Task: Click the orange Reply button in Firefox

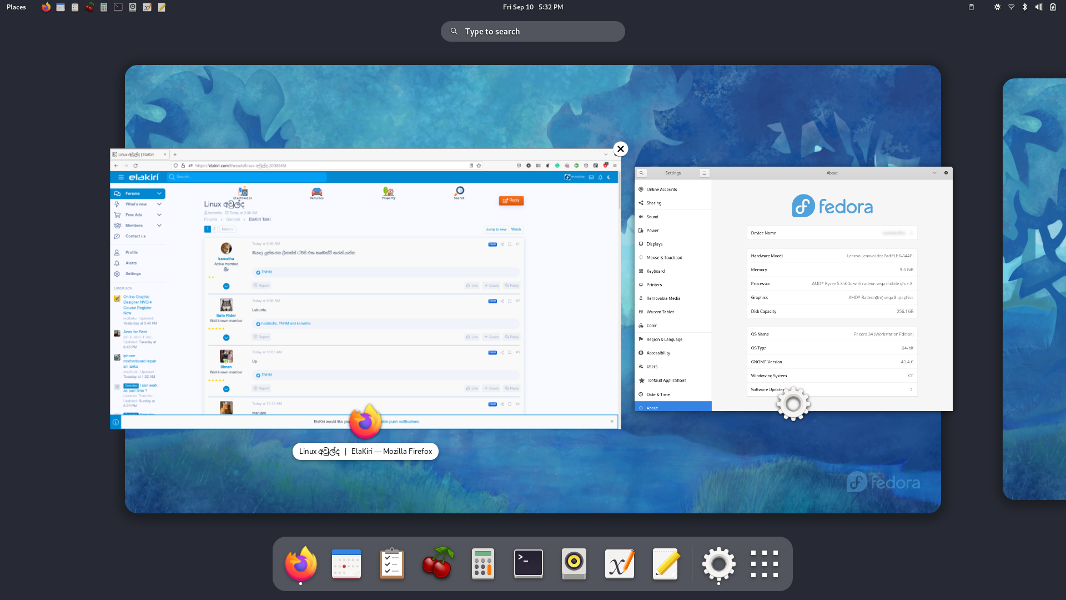Action: 511,201
